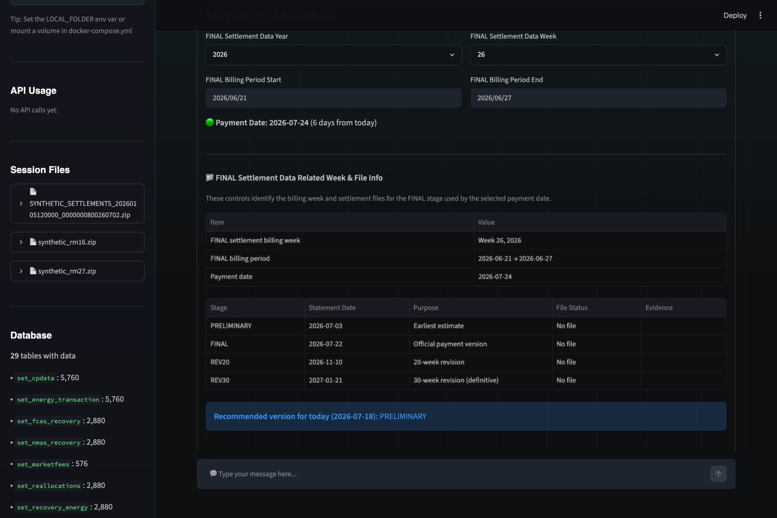The width and height of the screenshot is (777, 518).
Task: Click the 2026-06-21 → 2026-06-27 value cell
Action: (x=600, y=258)
